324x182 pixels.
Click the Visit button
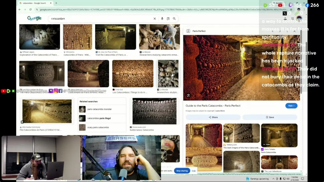291,106
